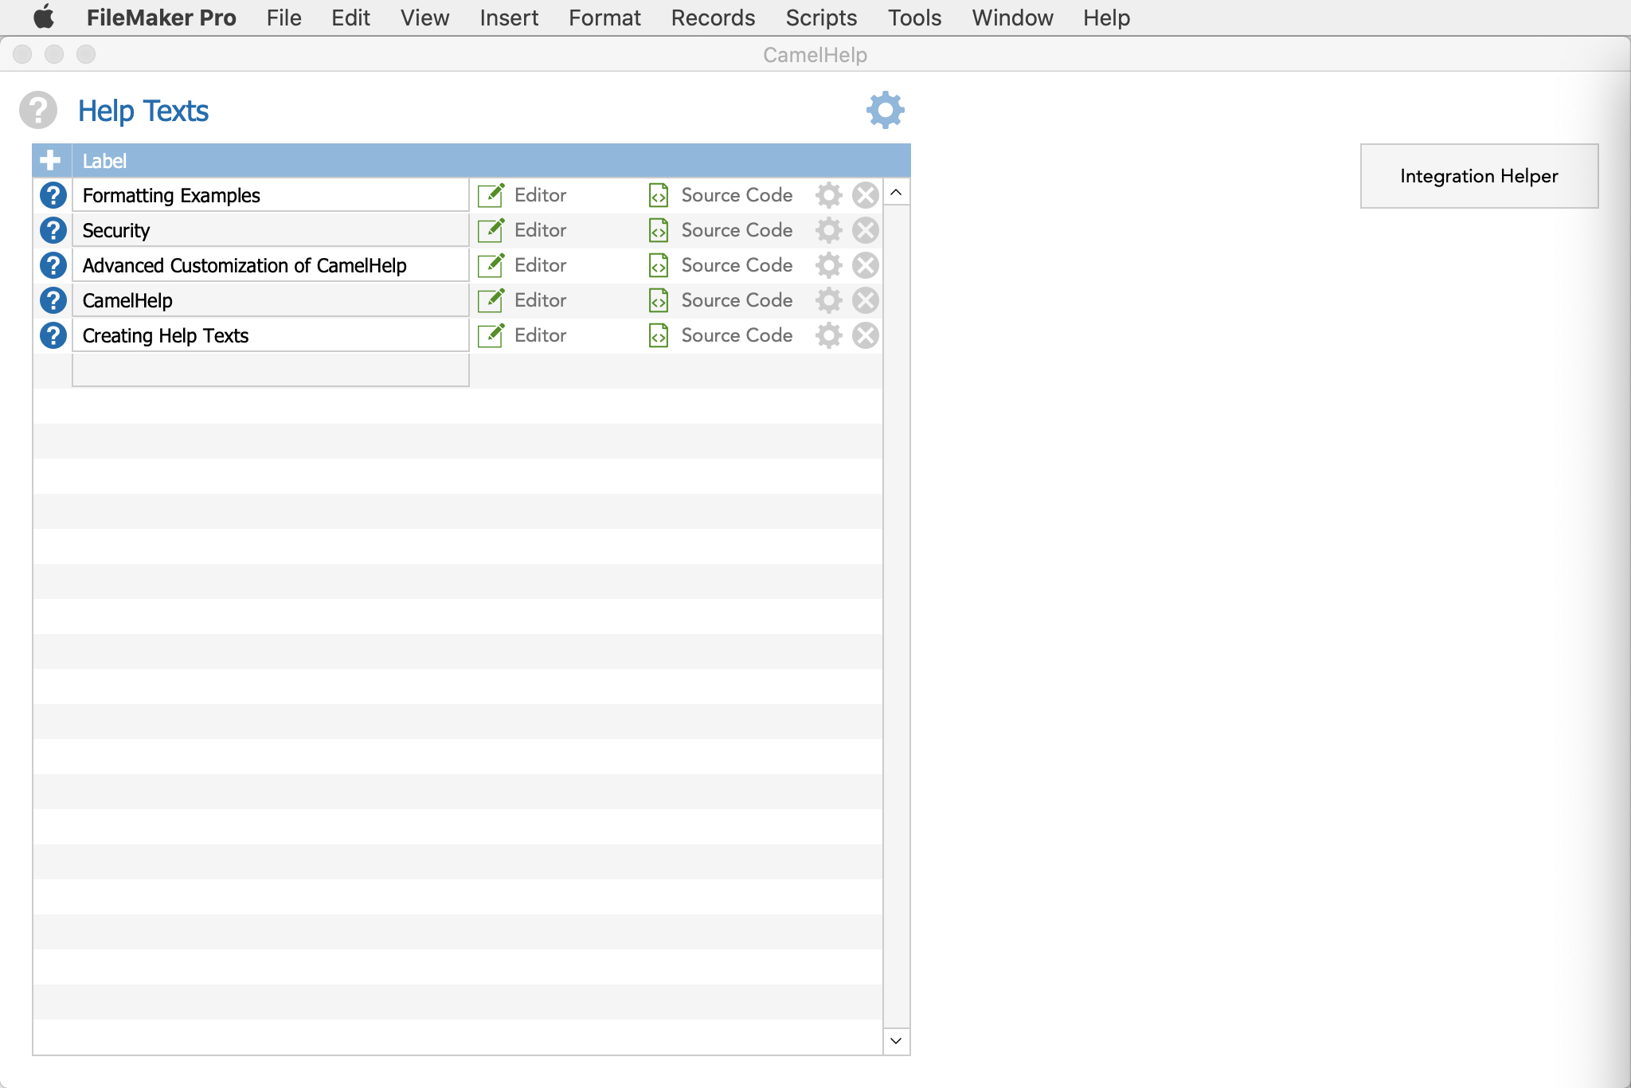Open Editor for Formatting Examples
Viewport: 1631px width, 1088px height.
522,195
